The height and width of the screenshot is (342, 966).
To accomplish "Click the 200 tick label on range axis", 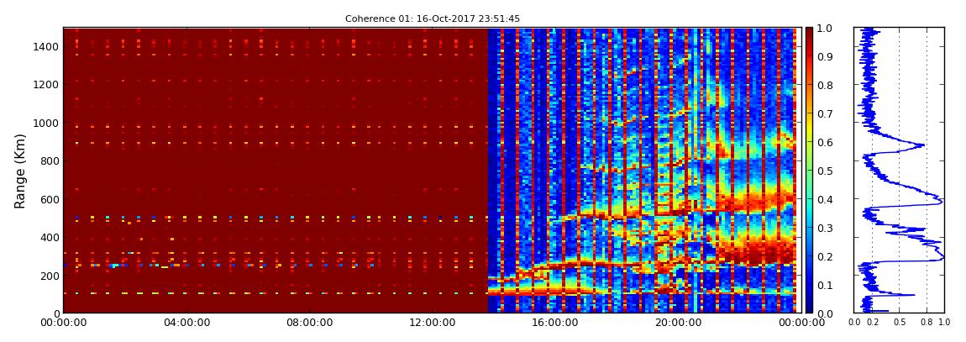I will click(50, 276).
